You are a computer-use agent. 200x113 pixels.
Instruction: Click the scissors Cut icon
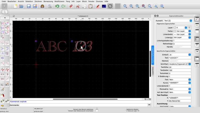point(78,6)
